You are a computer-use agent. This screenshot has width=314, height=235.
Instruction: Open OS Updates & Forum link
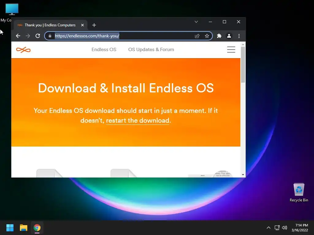click(x=151, y=50)
